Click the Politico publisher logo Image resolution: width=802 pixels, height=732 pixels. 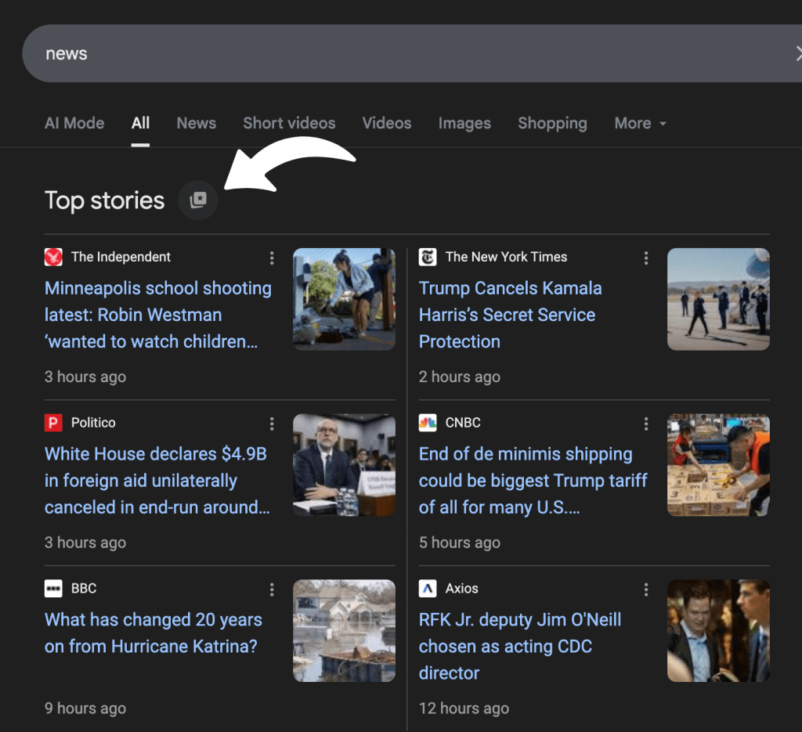point(52,423)
